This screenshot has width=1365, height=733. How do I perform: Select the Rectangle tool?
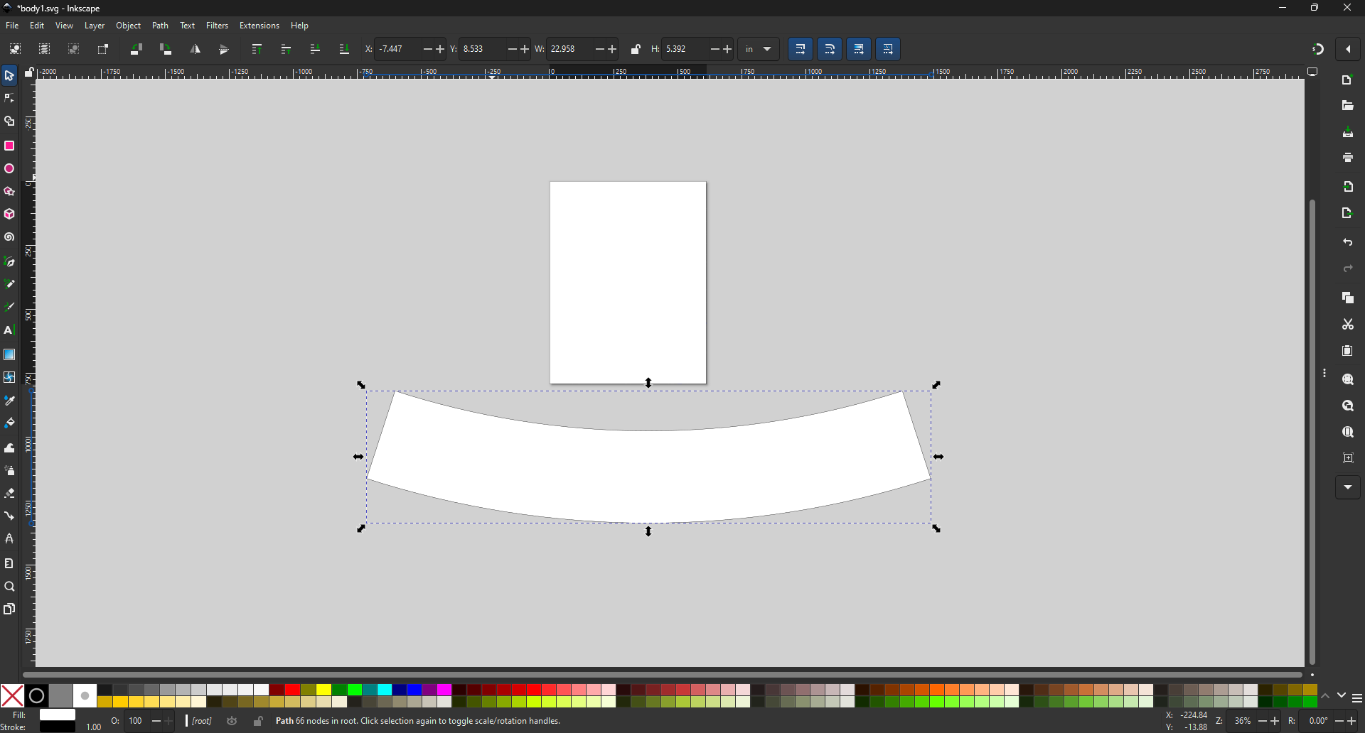(x=9, y=146)
